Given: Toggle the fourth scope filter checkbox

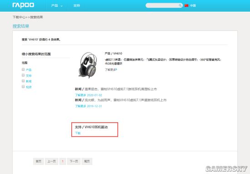Looking at the screenshot, I should 23,87.
